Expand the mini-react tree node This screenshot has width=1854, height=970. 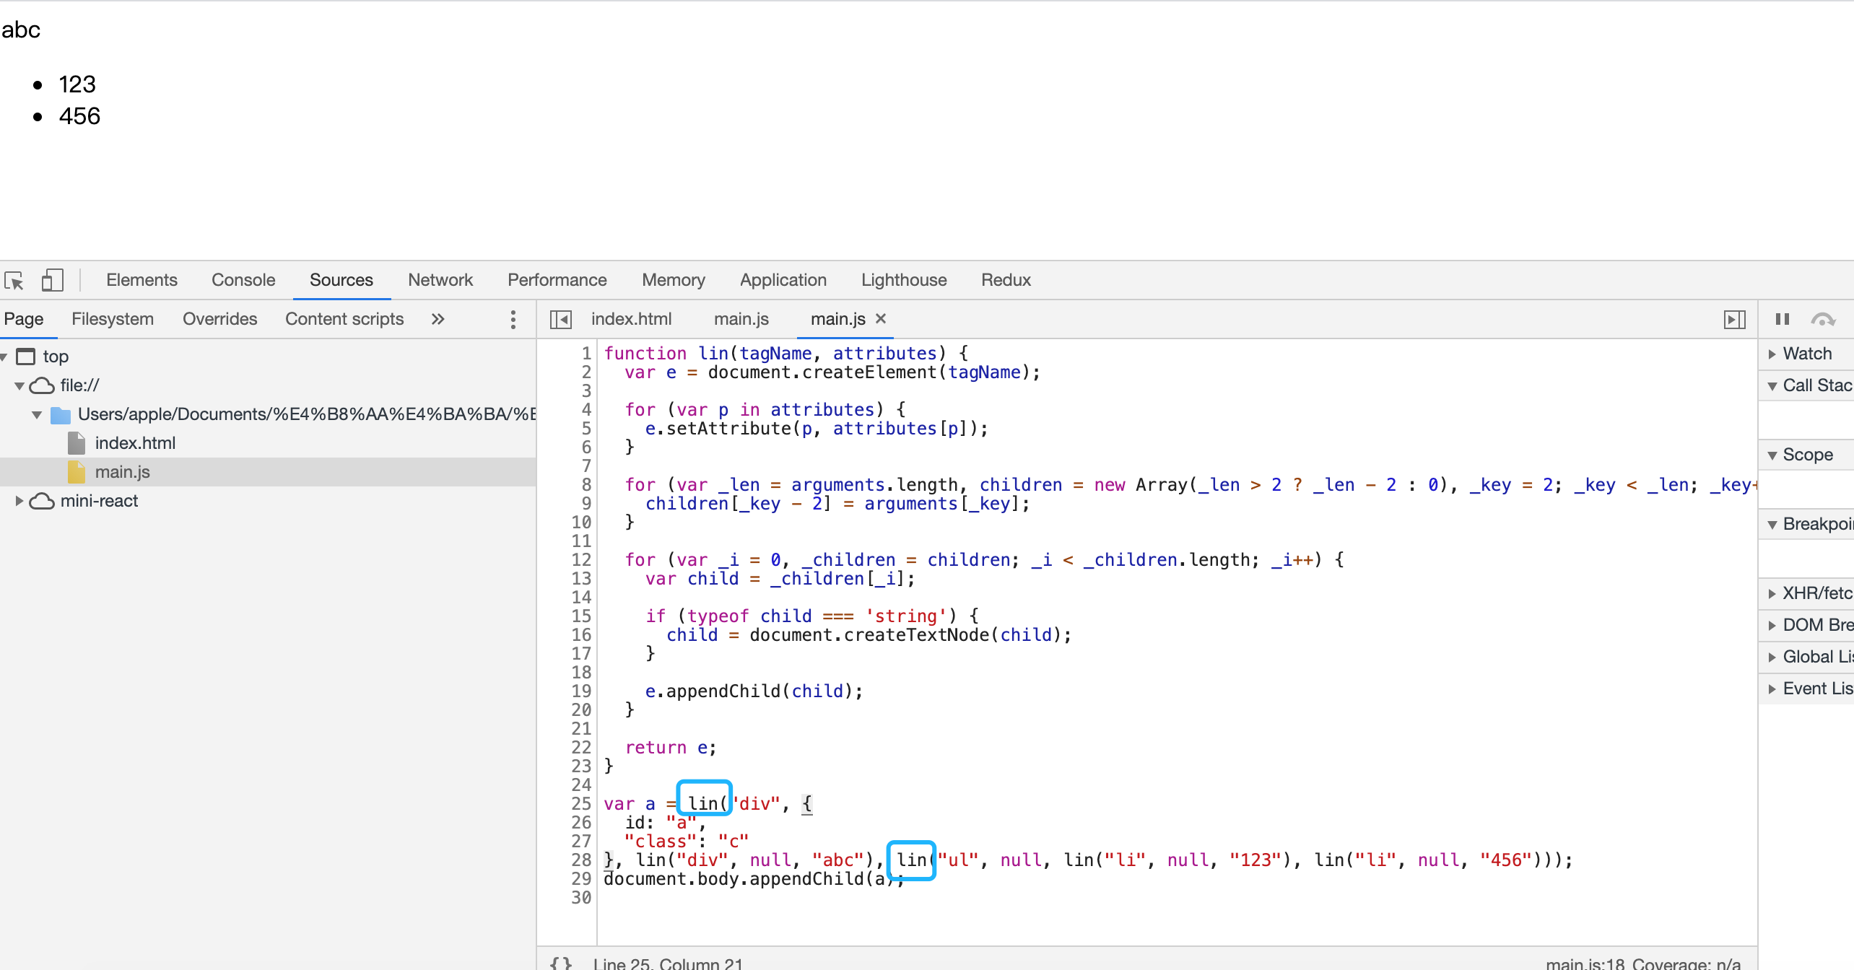19,501
